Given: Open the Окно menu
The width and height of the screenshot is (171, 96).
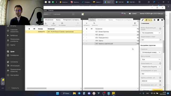Looking at the screenshot, I should pos(45,10).
